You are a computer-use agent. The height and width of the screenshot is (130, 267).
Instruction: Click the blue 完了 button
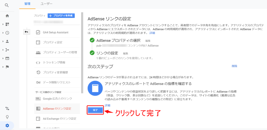coord(95,110)
